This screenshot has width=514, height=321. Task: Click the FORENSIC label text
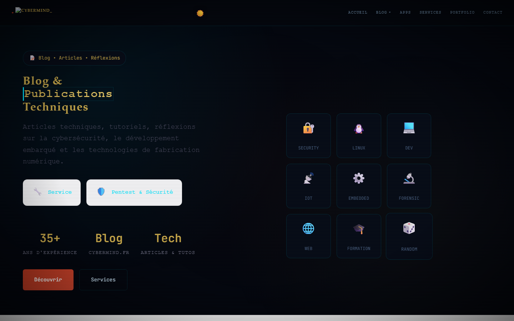tap(409, 198)
